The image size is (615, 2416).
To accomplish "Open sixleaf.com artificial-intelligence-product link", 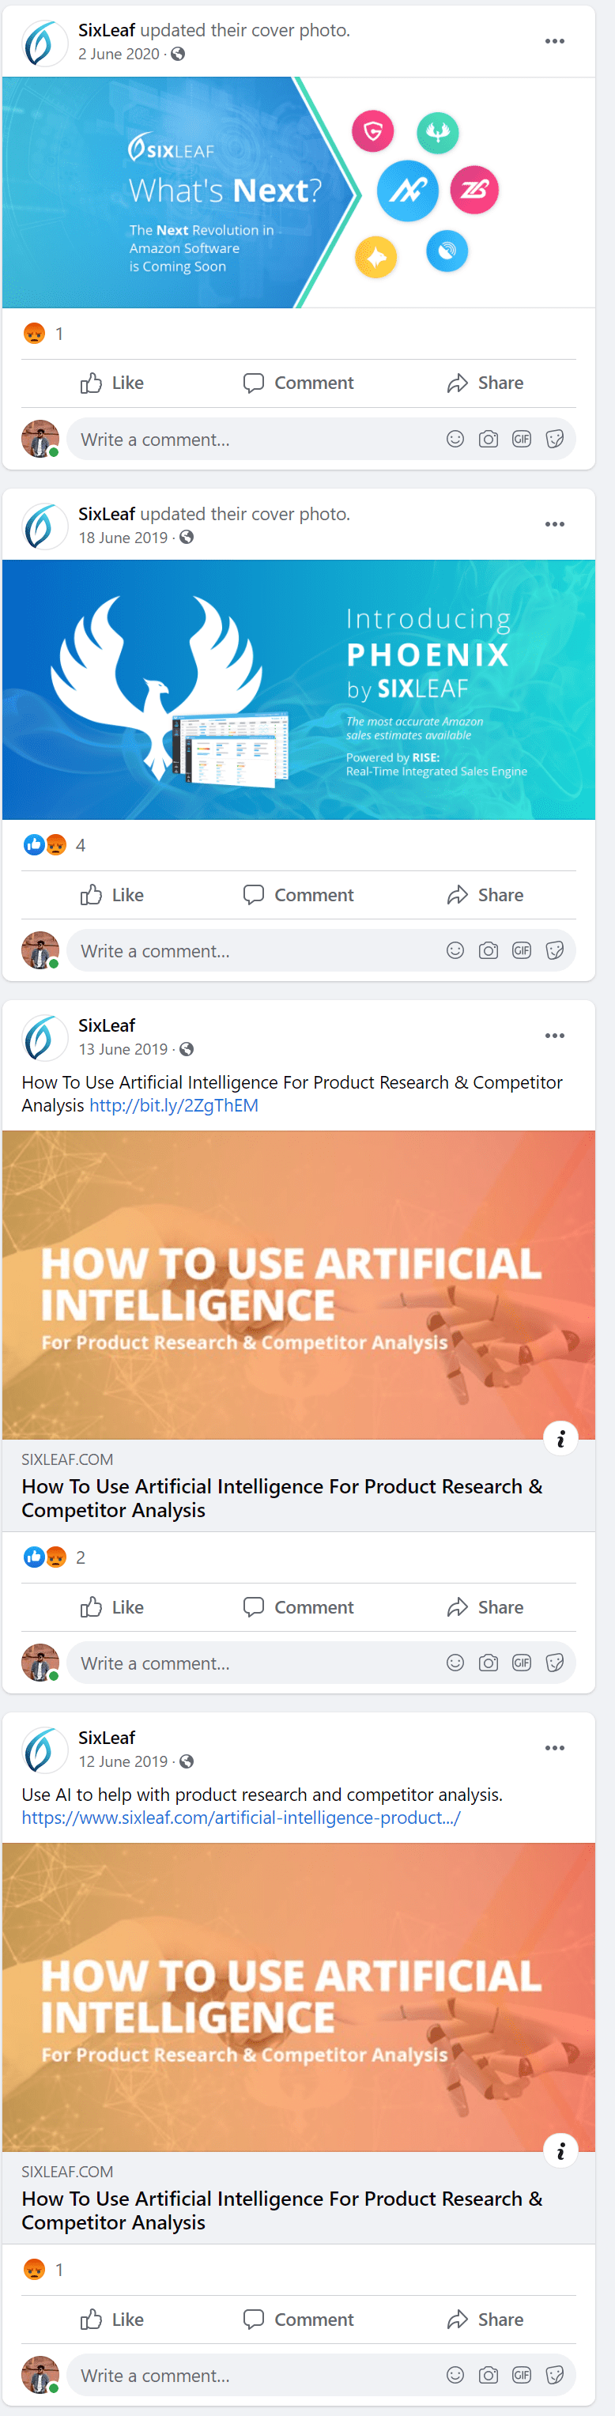I will click(x=241, y=1818).
